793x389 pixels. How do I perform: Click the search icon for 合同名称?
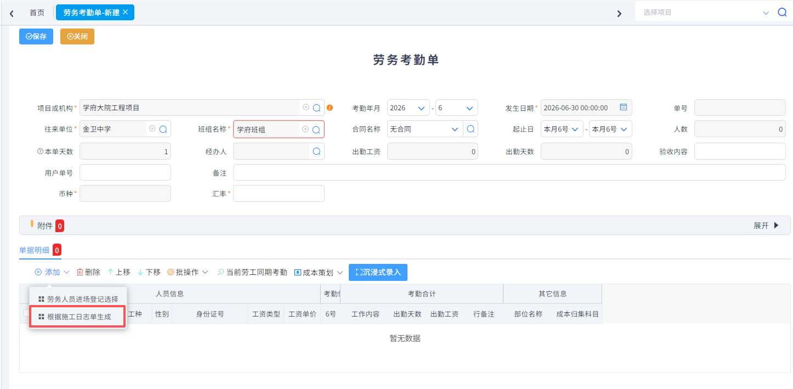pos(471,129)
